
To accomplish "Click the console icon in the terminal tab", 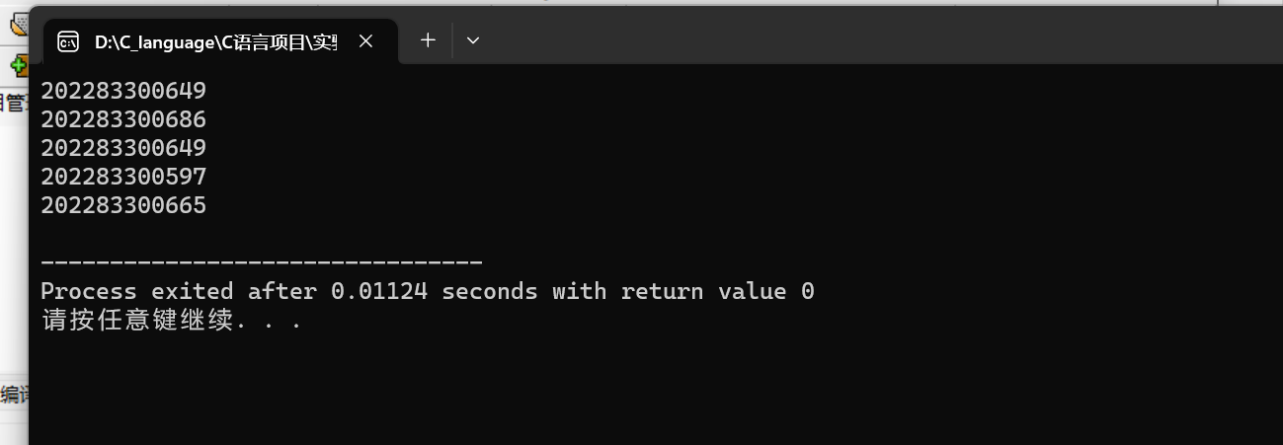I will point(68,40).
